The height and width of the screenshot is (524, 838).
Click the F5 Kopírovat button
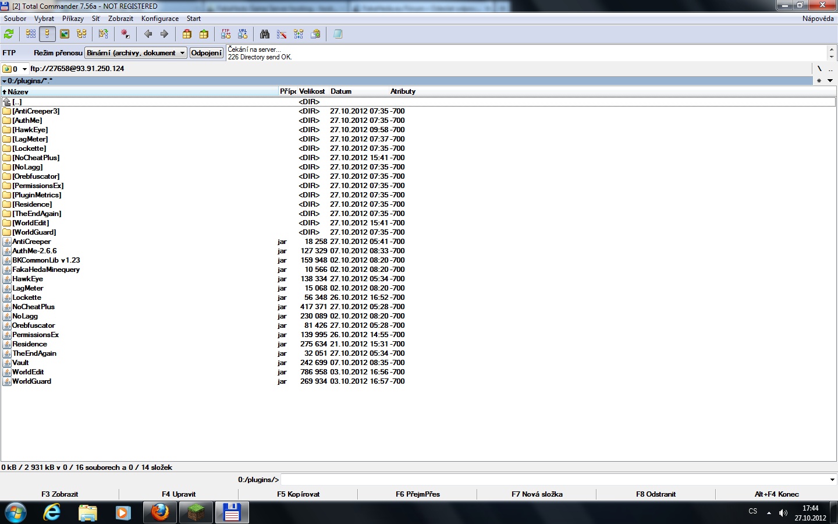[x=298, y=494]
